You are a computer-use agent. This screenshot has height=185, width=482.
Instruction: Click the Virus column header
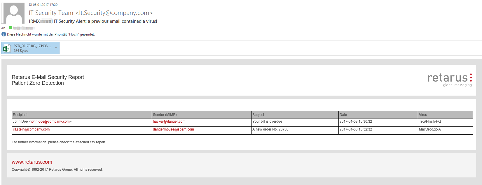(423, 115)
